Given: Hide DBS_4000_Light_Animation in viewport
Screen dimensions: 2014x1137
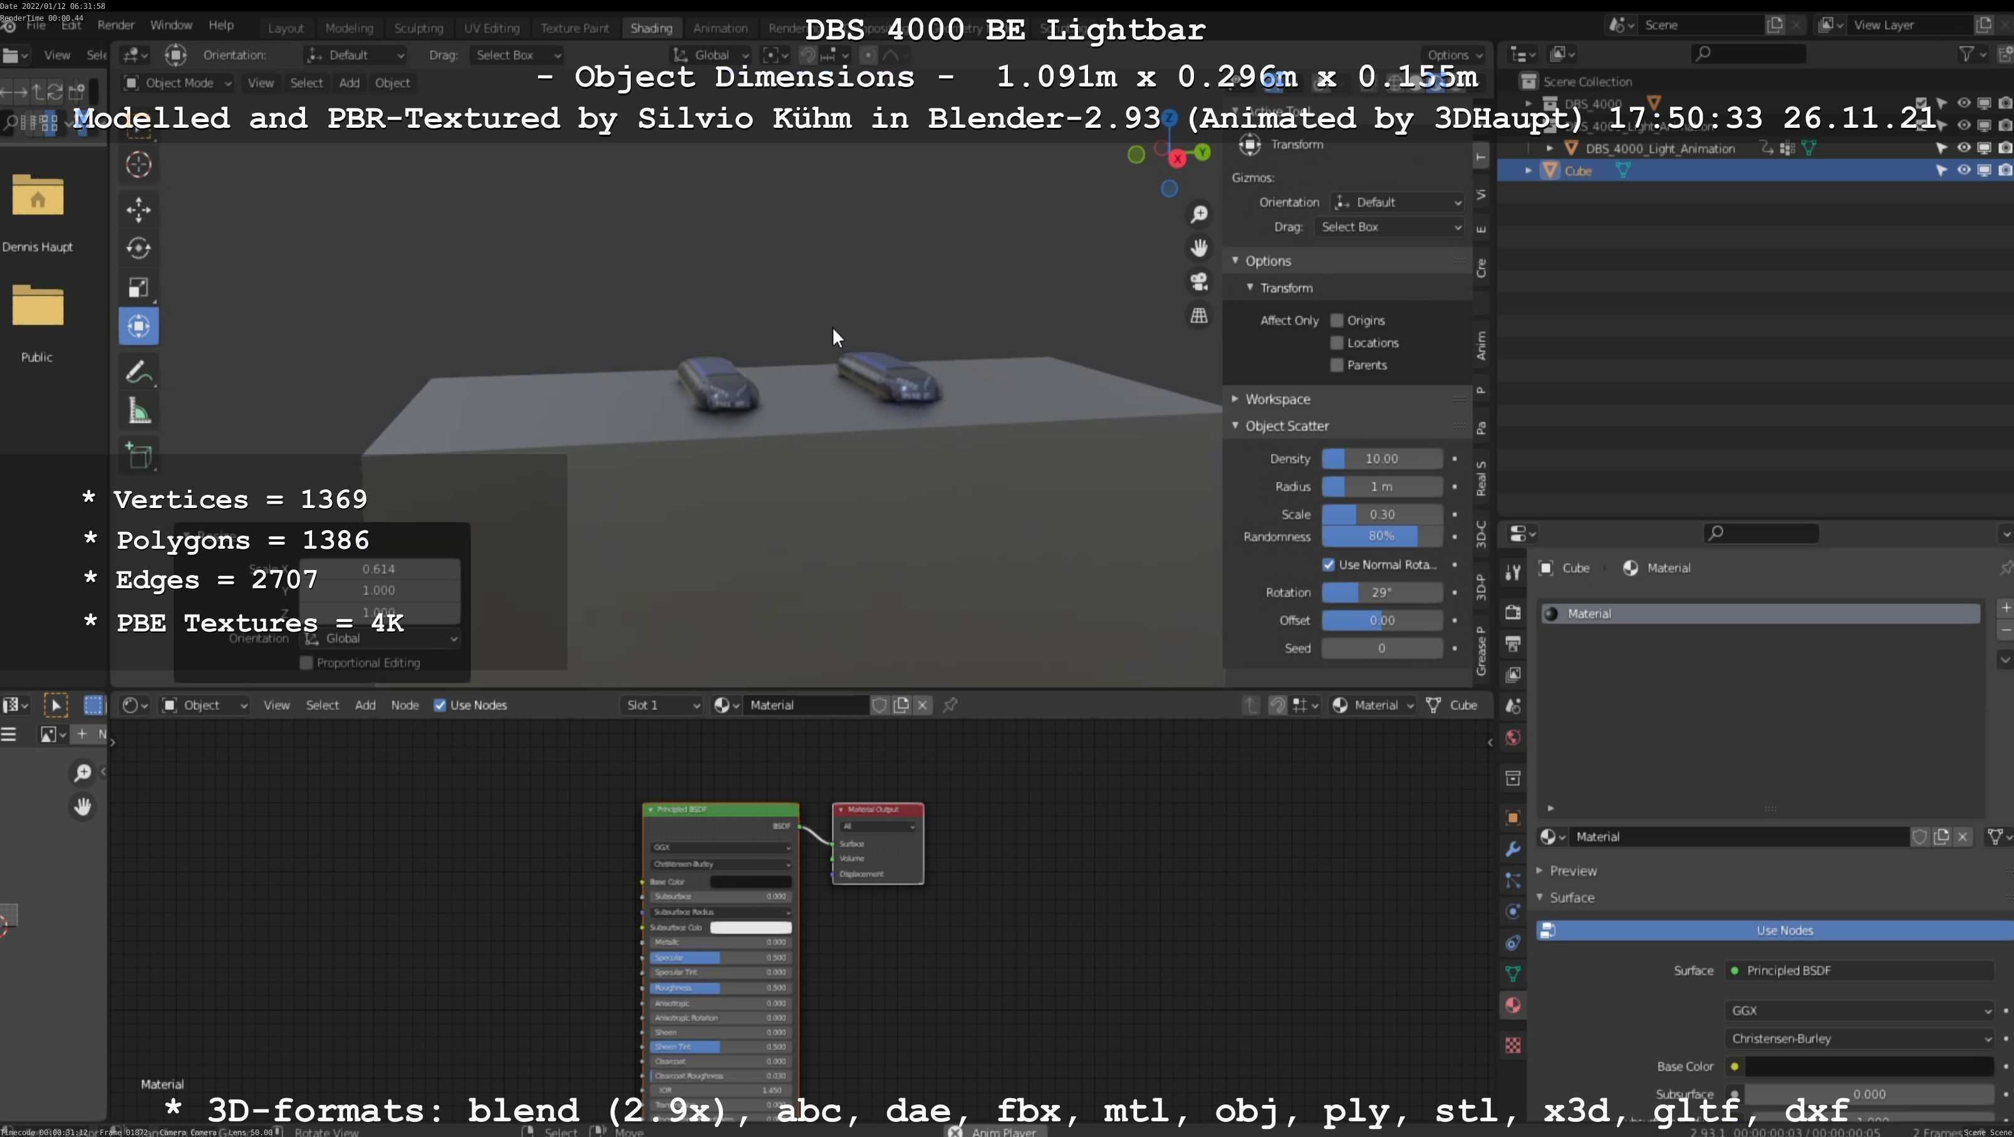Looking at the screenshot, I should pos(1963,148).
